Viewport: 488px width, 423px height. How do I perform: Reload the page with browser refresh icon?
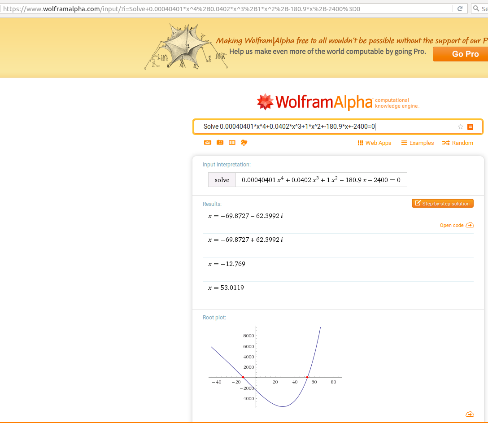point(460,9)
